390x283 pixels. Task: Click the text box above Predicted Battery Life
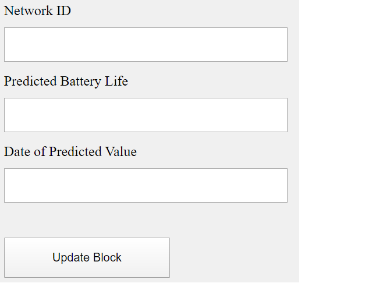[146, 44]
